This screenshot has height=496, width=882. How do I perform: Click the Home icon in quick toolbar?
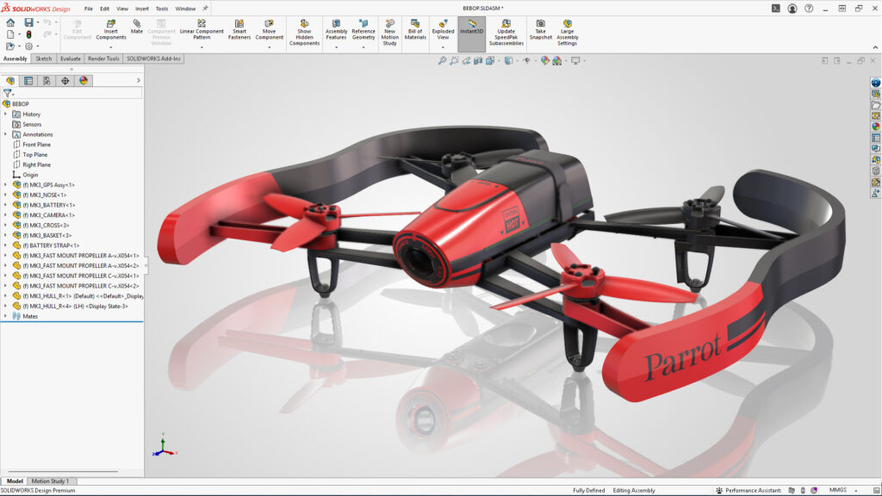[x=10, y=22]
